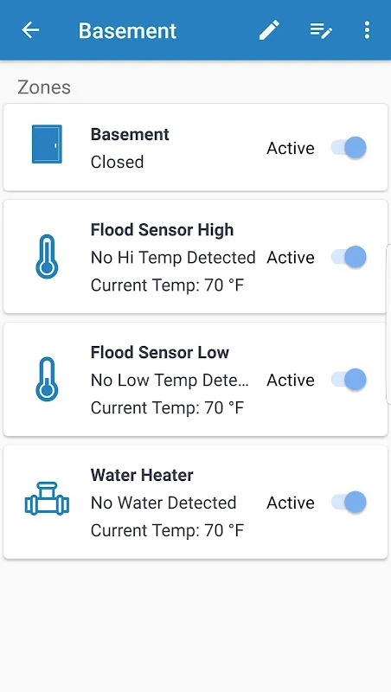Tap the Flood Sensor High thermometer icon
This screenshot has width=391, height=692.
(x=47, y=257)
